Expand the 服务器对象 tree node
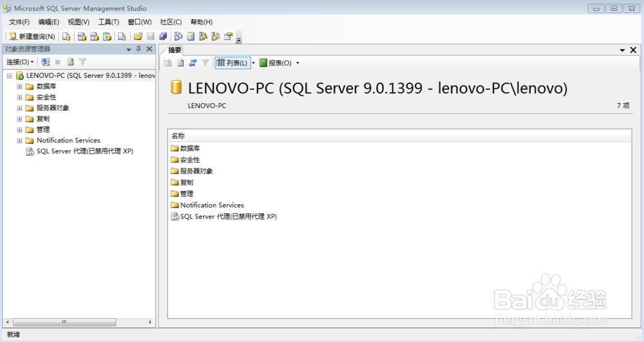 (19, 108)
